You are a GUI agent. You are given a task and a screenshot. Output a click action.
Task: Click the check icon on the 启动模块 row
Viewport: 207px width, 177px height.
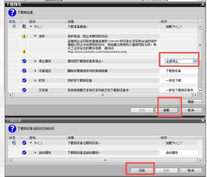24,152
